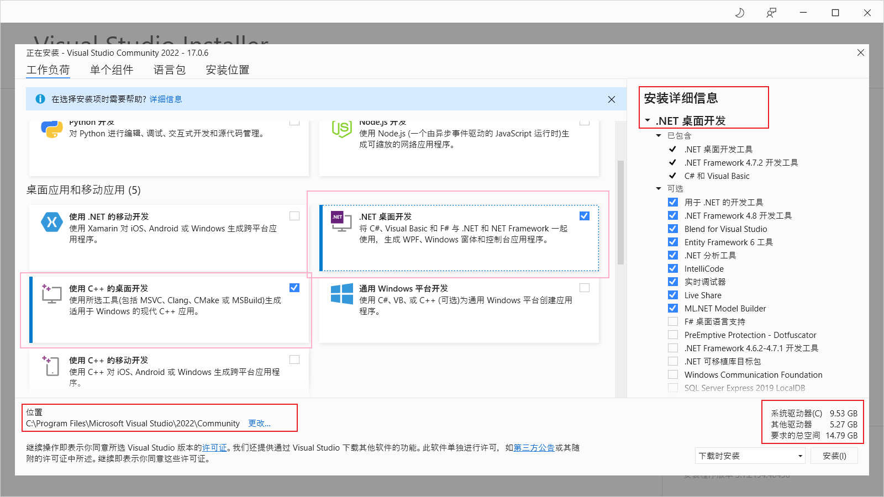Image resolution: width=884 pixels, height=497 pixels.
Task: Check the C++ mobile development workload
Action: 294,359
